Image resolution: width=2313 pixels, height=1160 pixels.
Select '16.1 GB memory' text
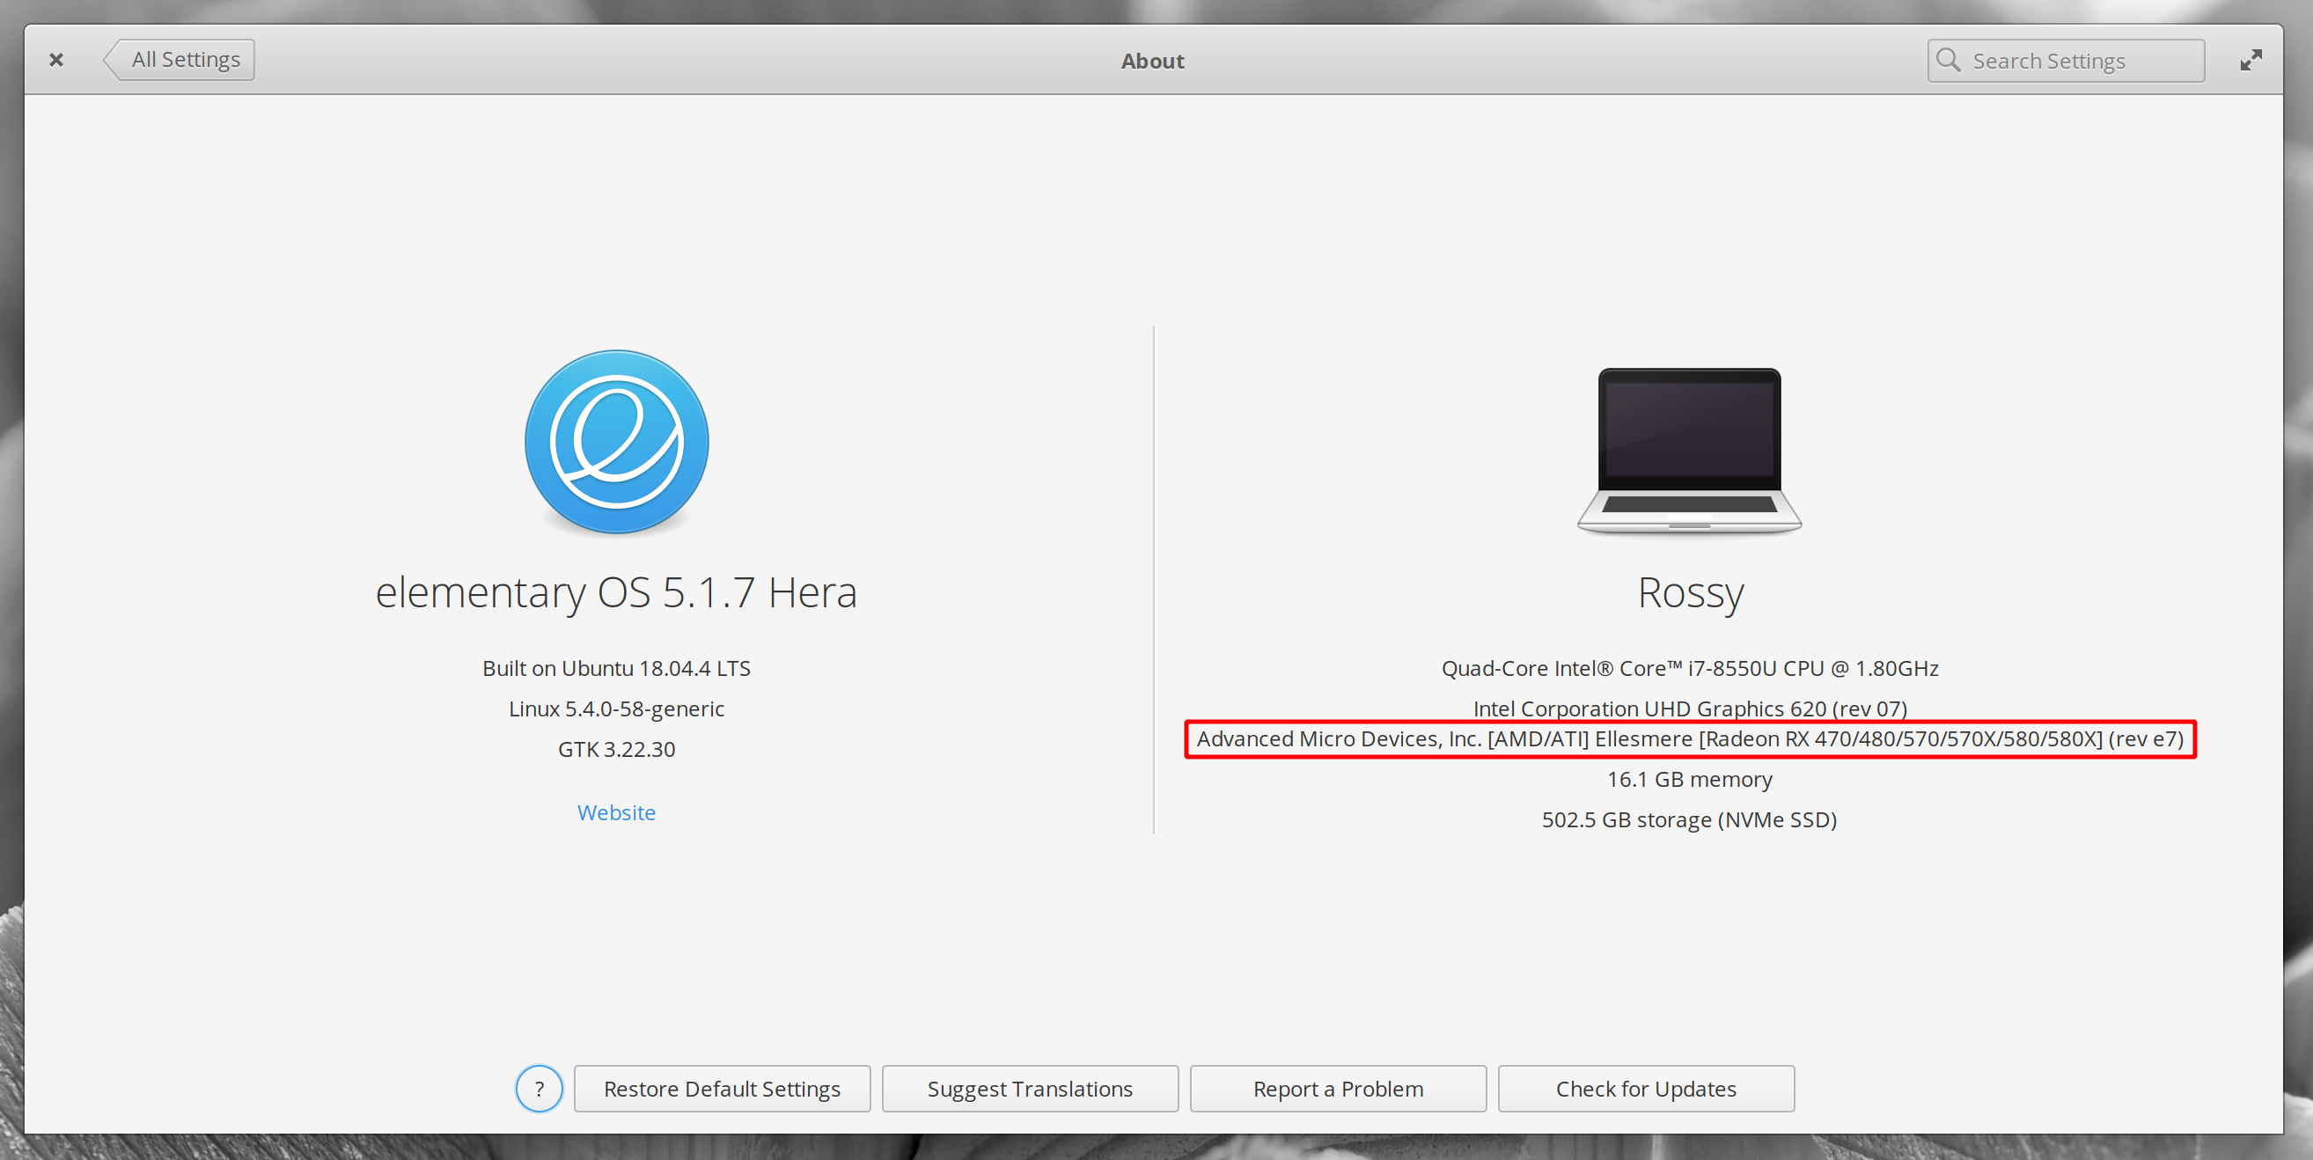1690,779
